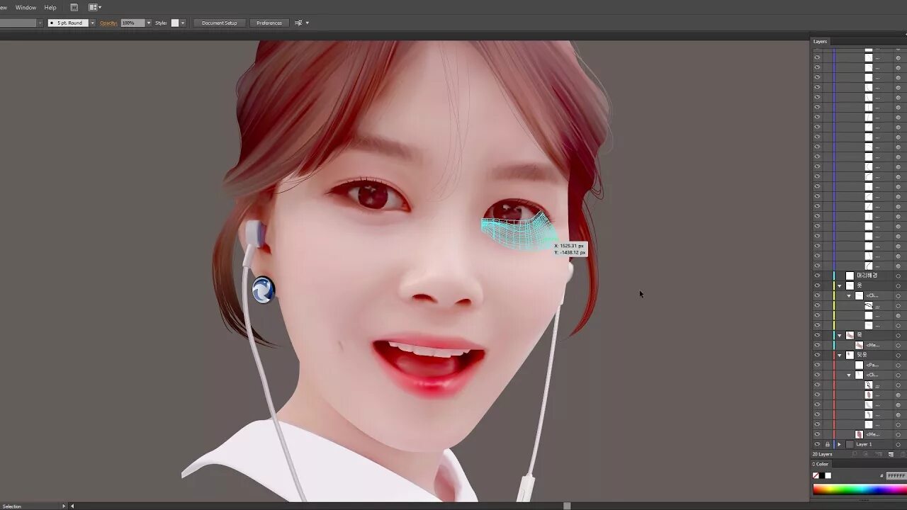Click target circle of 머리배경 layer
This screenshot has width=907, height=510.
898,276
